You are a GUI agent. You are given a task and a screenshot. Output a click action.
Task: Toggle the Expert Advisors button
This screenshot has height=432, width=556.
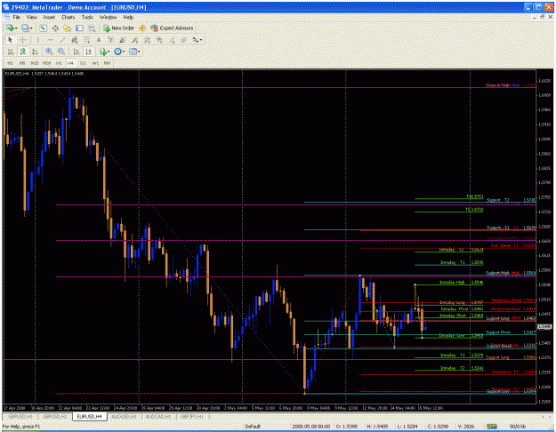click(x=172, y=28)
